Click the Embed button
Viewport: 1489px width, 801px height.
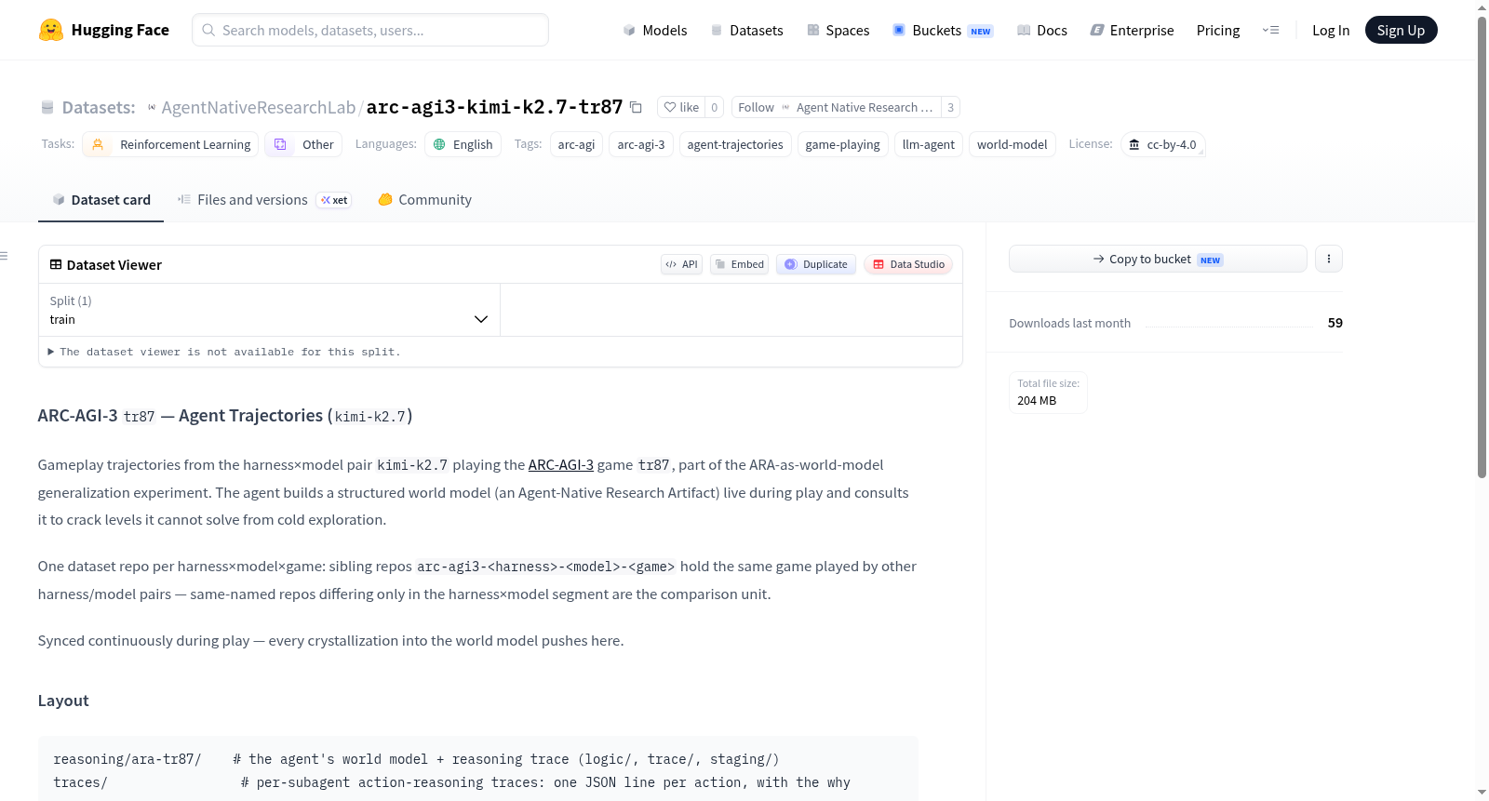(x=739, y=264)
